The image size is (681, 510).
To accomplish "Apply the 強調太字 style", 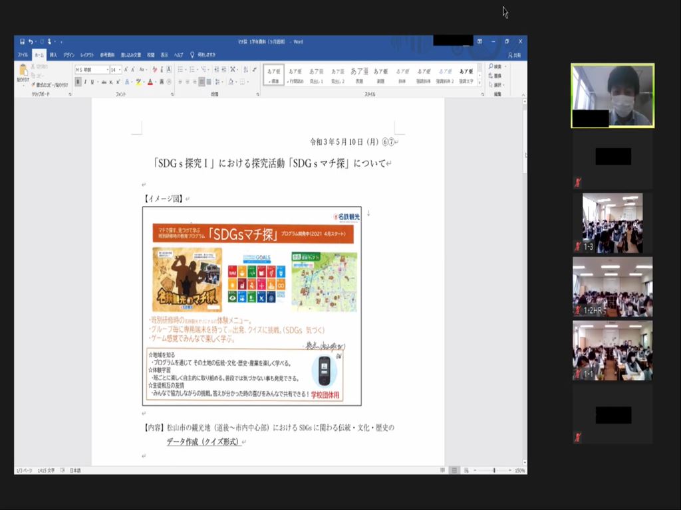I will [x=466, y=75].
